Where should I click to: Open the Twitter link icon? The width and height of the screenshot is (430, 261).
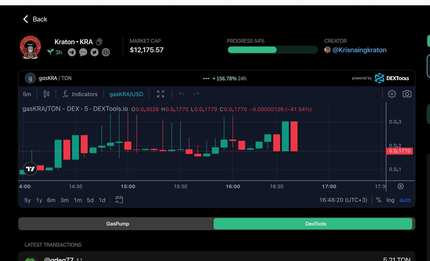click(94, 52)
